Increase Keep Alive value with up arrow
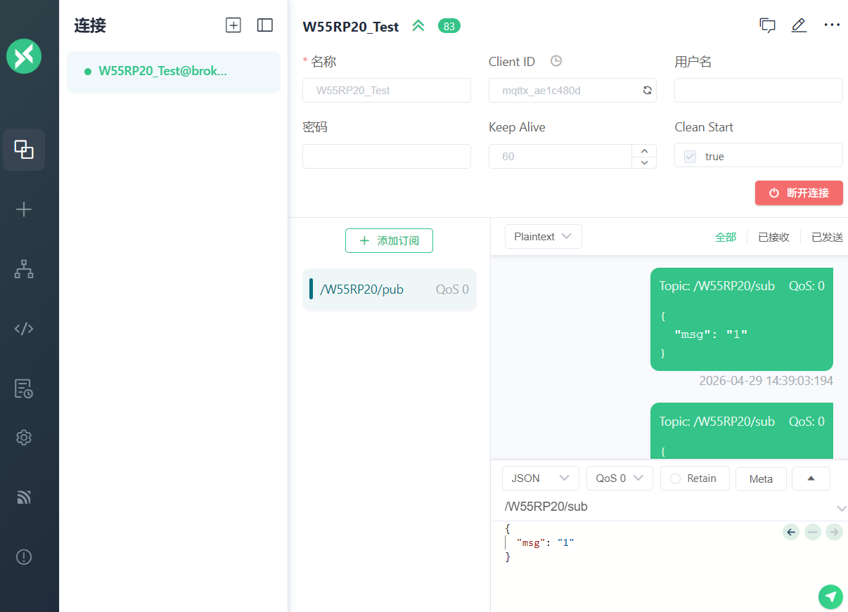 click(x=644, y=150)
